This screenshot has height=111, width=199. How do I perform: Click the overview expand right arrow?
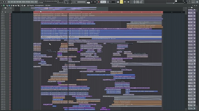pos(184,9)
